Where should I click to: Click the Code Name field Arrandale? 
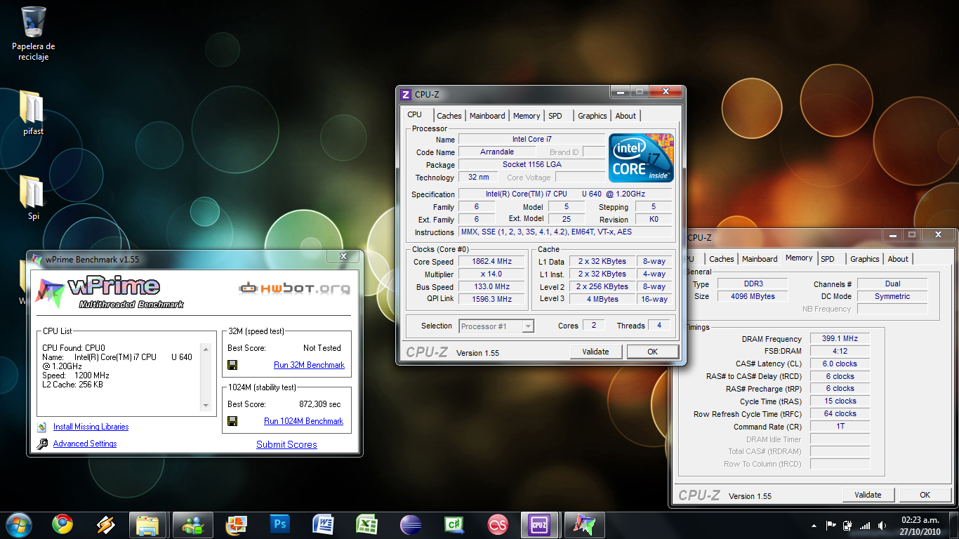497,152
